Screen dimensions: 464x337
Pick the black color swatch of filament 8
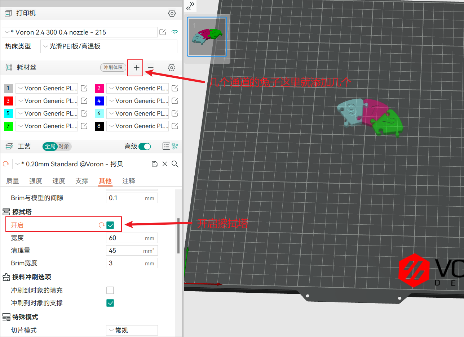click(99, 126)
